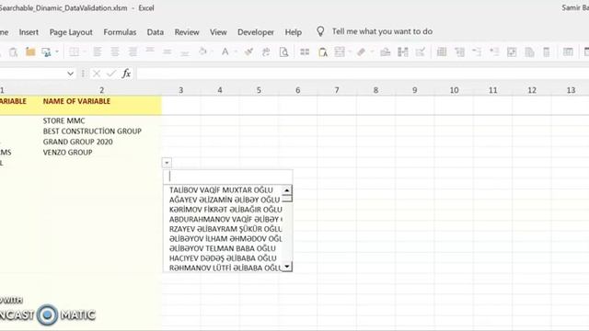Click the 'STORE MMC' cell
Screen dimensions: 589x331
point(64,120)
